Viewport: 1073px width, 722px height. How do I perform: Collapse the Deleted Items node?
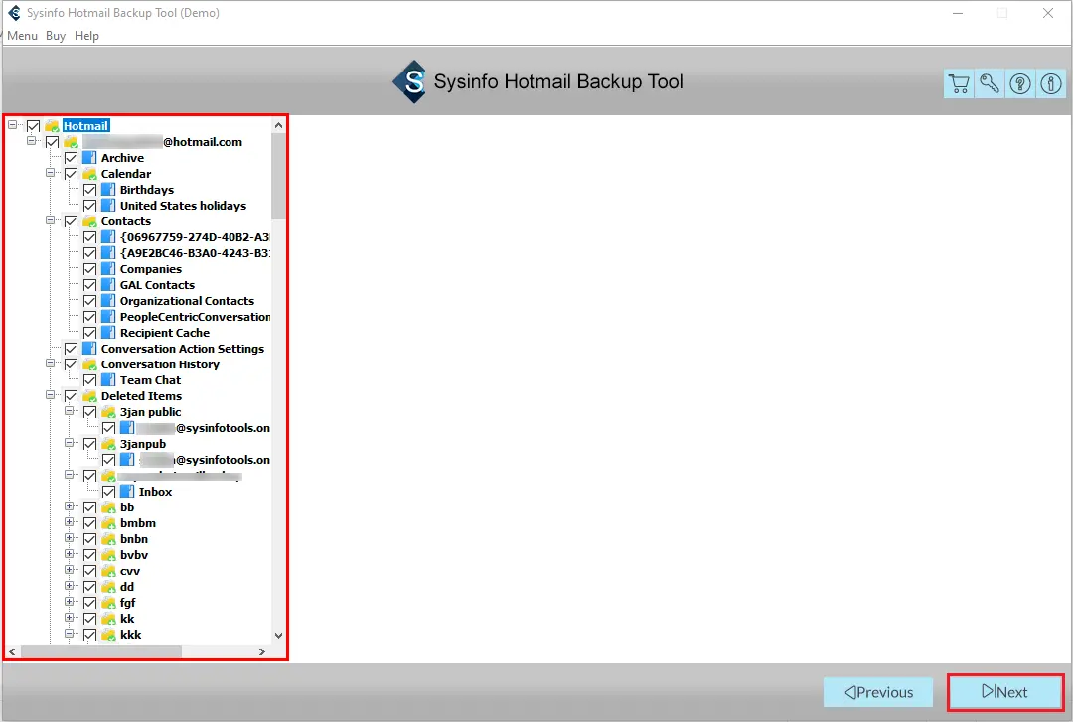50,395
